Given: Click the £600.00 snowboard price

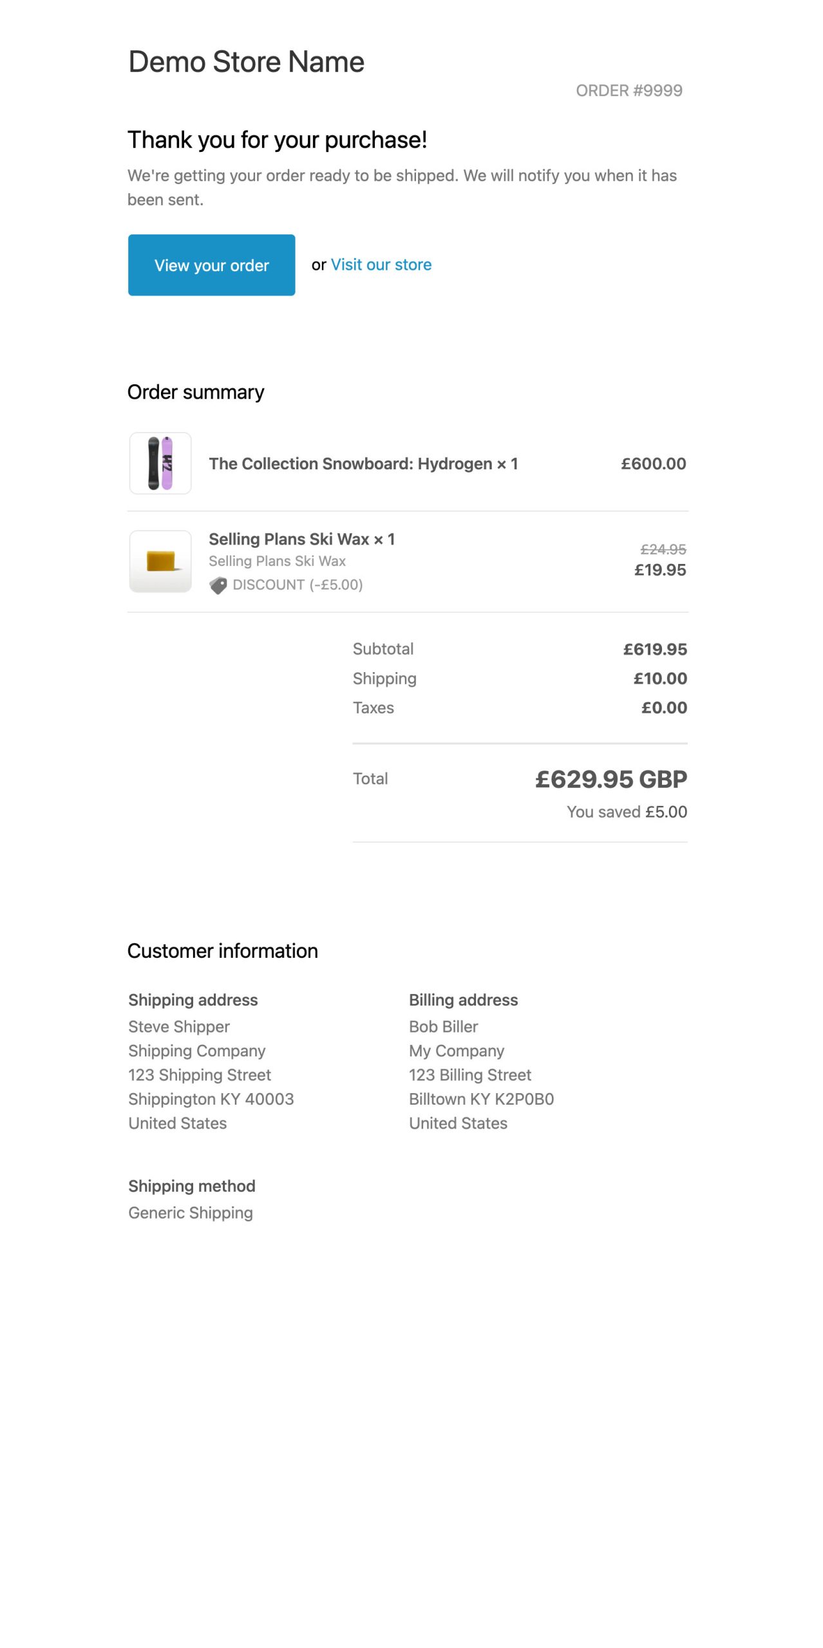Looking at the screenshot, I should [653, 464].
